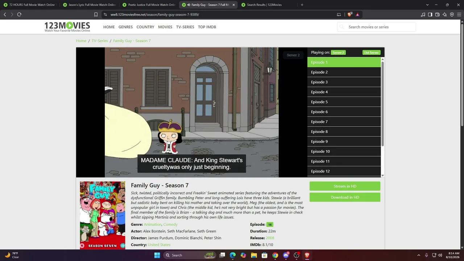Open the tab search dropdown arrow
464x261 pixels.
[x=427, y=5]
